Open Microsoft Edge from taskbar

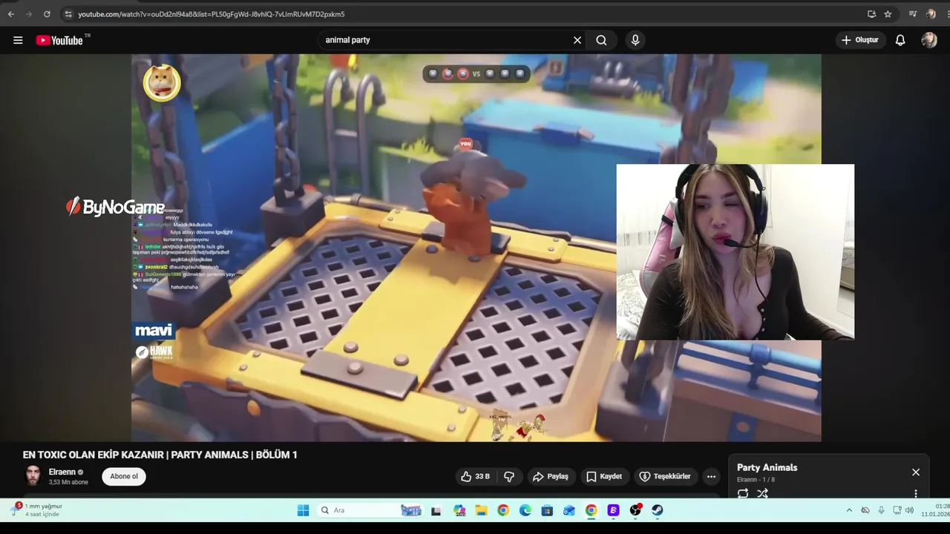tap(525, 510)
